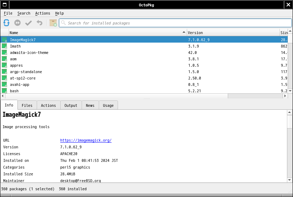Click '360 packages (1 selected)' status text
The width and height of the screenshot is (293, 197).
pyautogui.click(x=28, y=189)
